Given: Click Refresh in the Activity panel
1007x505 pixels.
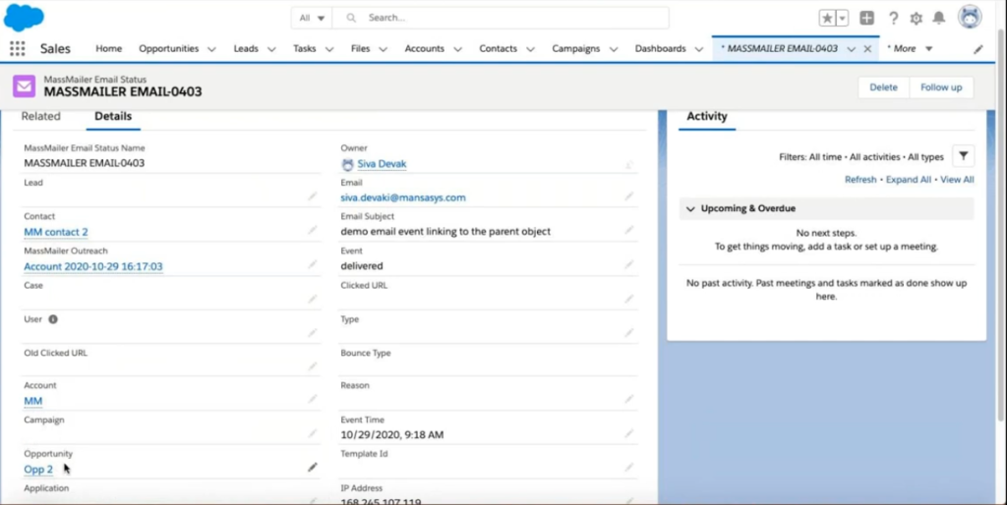Looking at the screenshot, I should coord(860,180).
